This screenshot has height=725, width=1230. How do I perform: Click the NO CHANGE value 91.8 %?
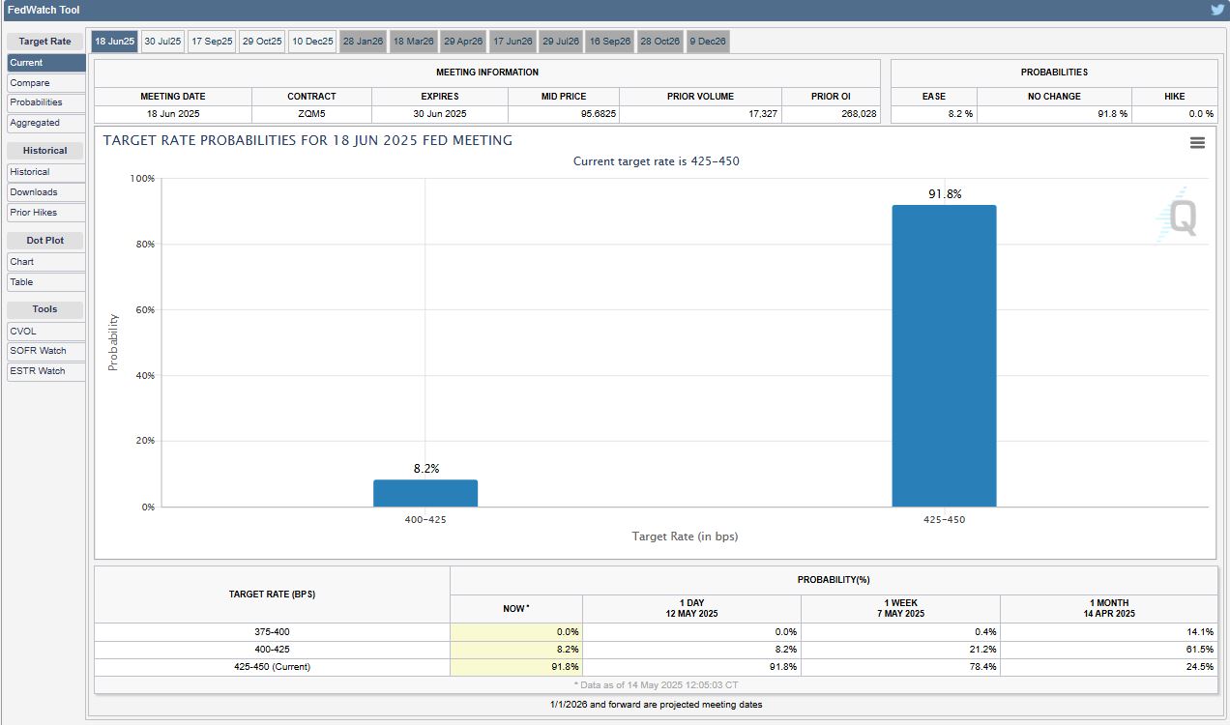(x=1111, y=114)
